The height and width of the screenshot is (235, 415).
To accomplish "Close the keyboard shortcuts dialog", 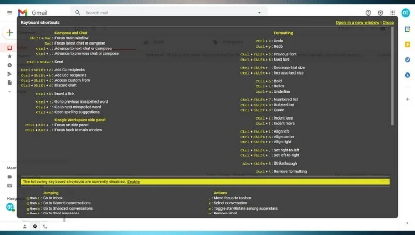I will click(x=388, y=23).
